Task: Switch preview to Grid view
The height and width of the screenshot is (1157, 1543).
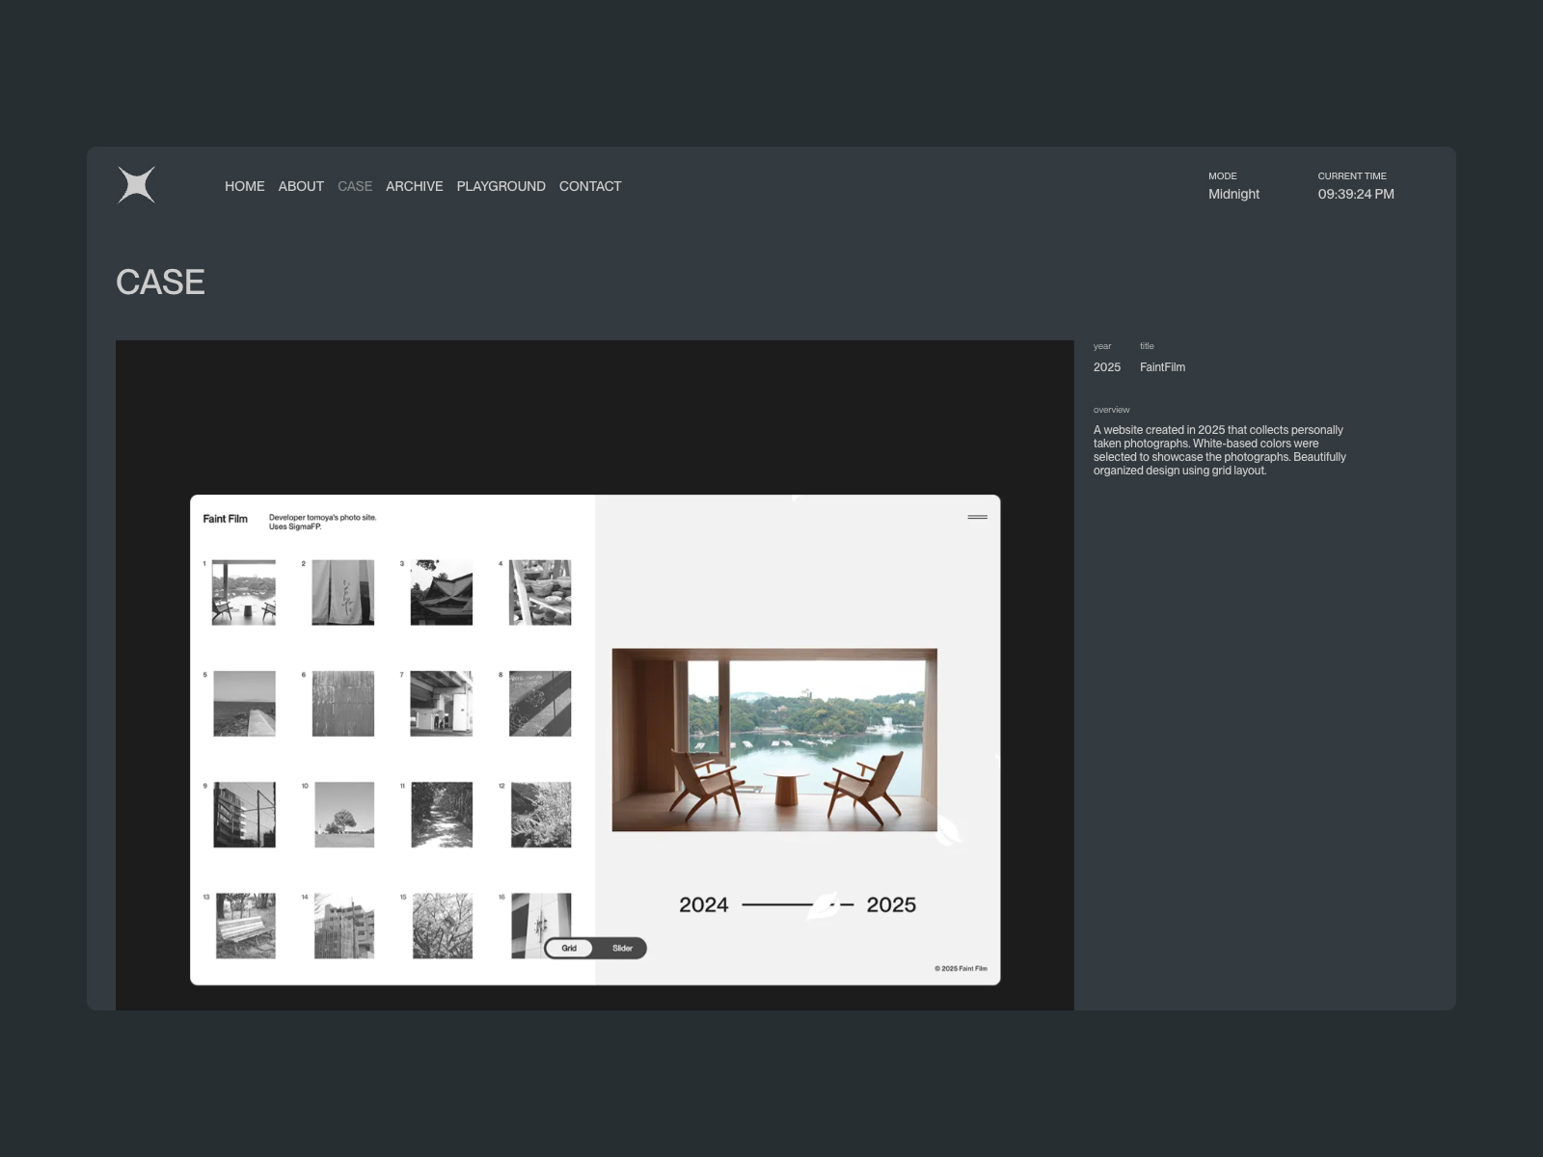Action: click(x=569, y=949)
